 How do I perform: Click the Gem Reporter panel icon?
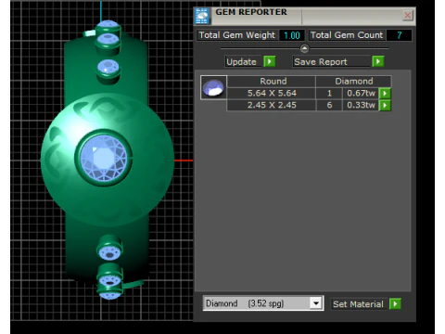[202, 16]
